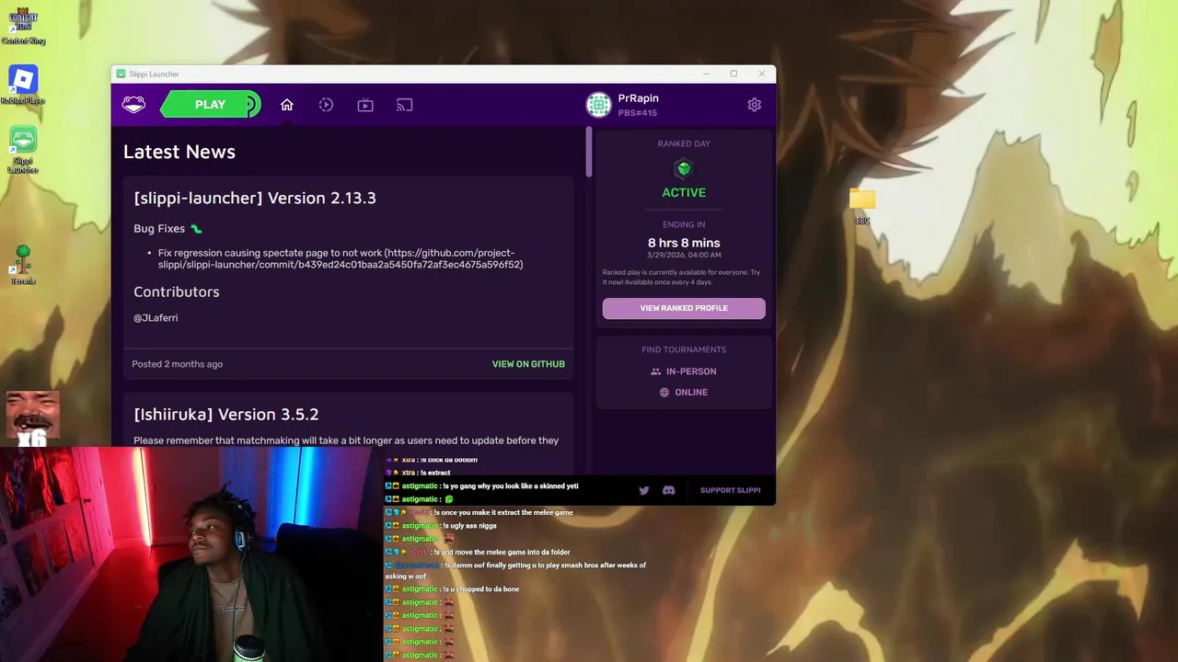
Task: Click the Ishiiruka Version 3.5.2 heading
Action: (226, 415)
